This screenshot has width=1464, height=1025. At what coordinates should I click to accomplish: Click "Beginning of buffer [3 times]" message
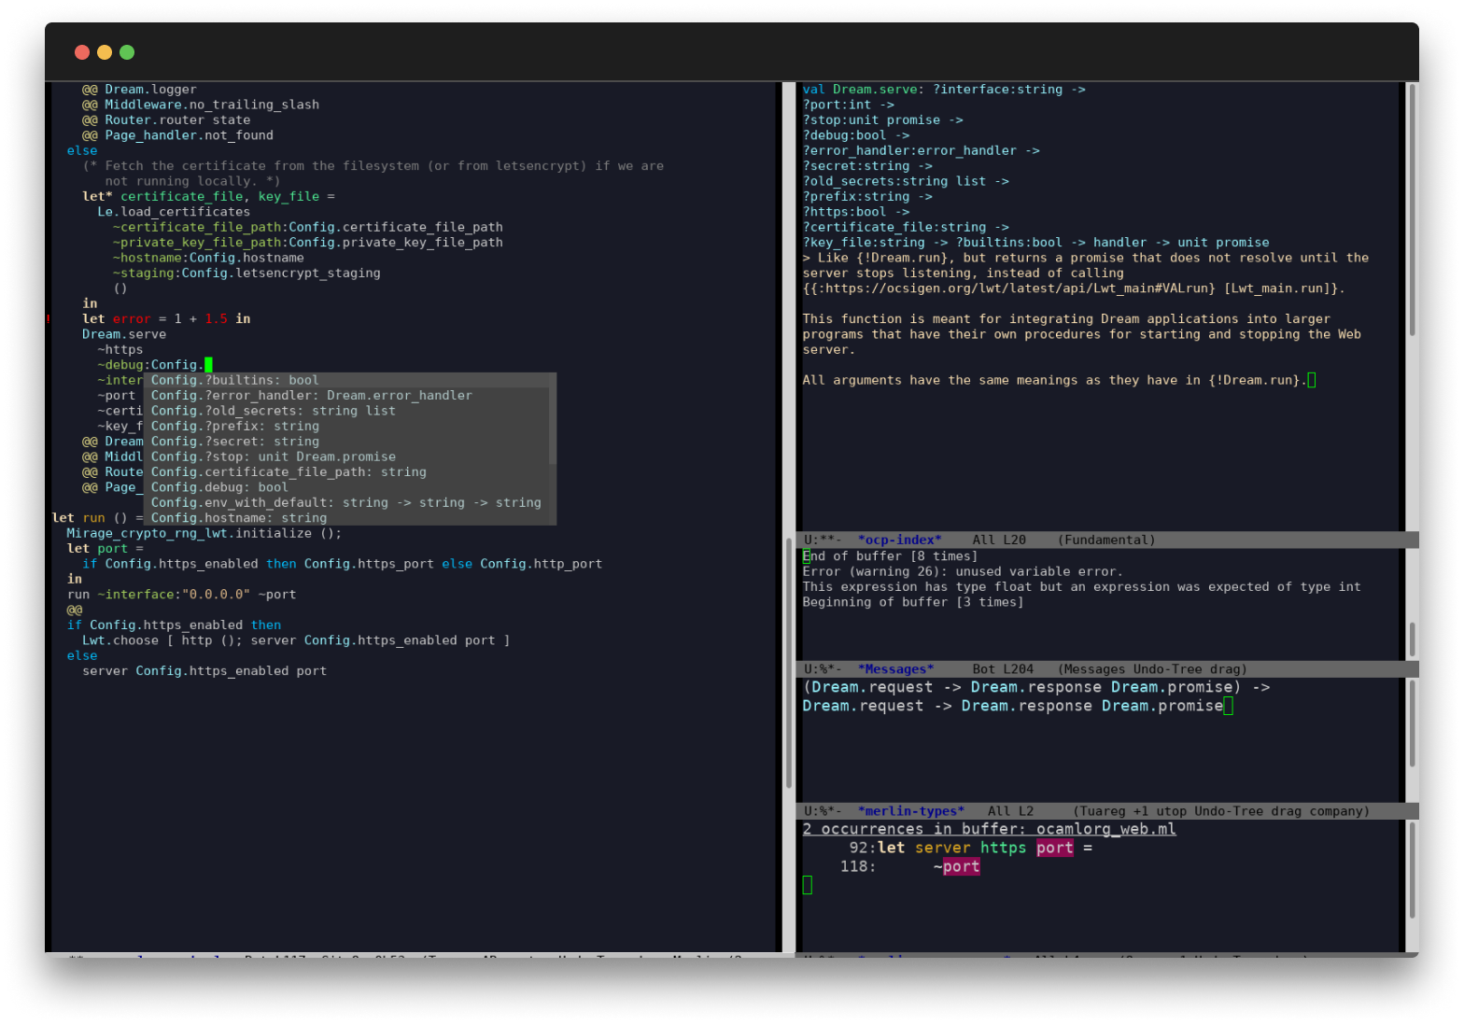coord(913,602)
